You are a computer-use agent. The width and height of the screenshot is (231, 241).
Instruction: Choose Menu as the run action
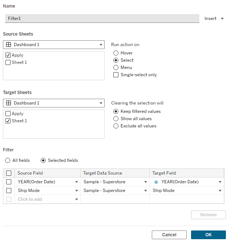click(116, 68)
